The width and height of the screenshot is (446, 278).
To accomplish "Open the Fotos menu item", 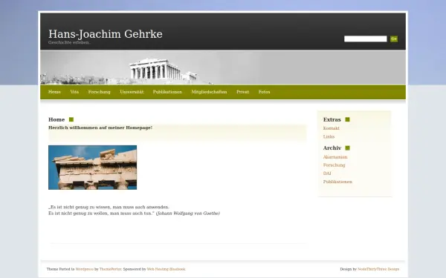I will pos(264,92).
